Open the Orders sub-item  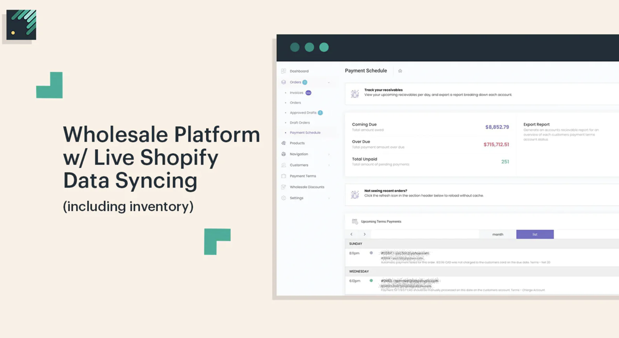coord(295,103)
